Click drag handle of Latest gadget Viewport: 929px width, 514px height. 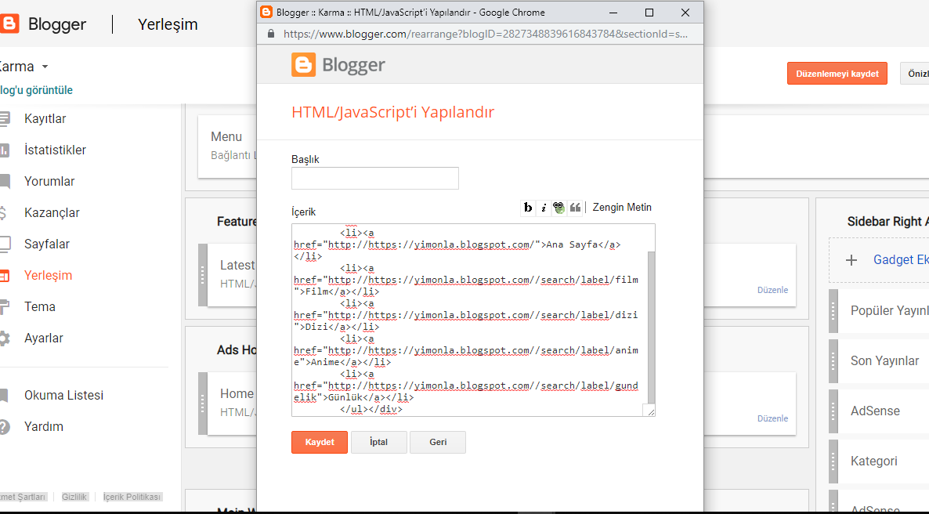click(203, 275)
